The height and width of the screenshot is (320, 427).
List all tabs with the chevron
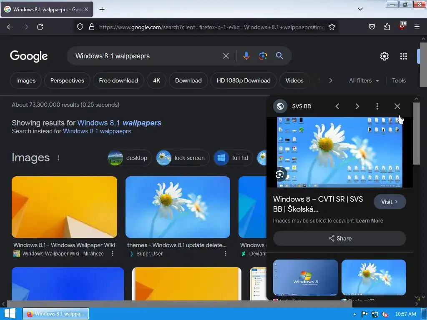[x=360, y=9]
